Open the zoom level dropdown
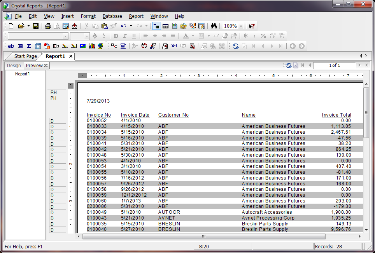 pyautogui.click(x=240, y=26)
